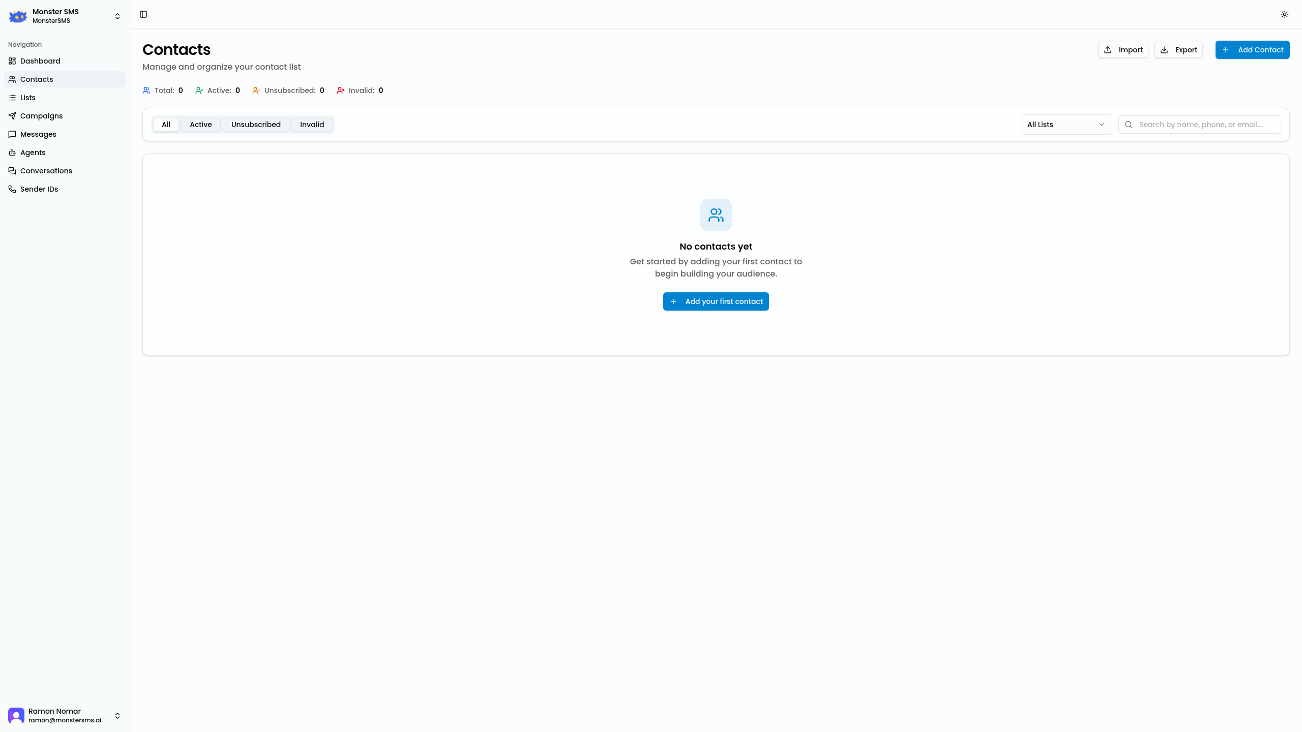Click the Total contacts icon

[x=146, y=90]
